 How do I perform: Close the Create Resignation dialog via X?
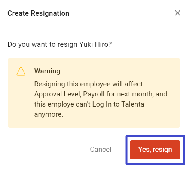tap(177, 13)
